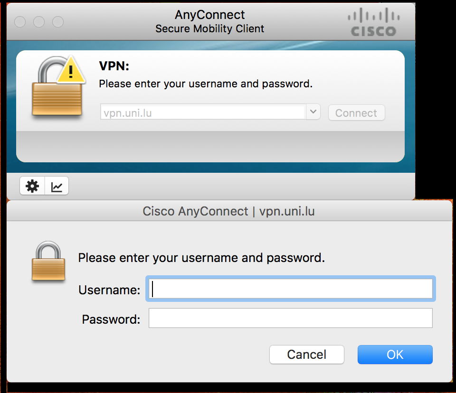Click the Cisco logo
Viewport: 456px width, 393px height.
(373, 22)
